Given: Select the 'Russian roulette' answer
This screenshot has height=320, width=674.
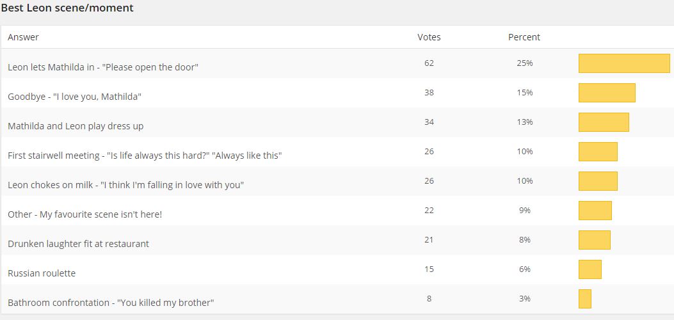Looking at the screenshot, I should (42, 273).
